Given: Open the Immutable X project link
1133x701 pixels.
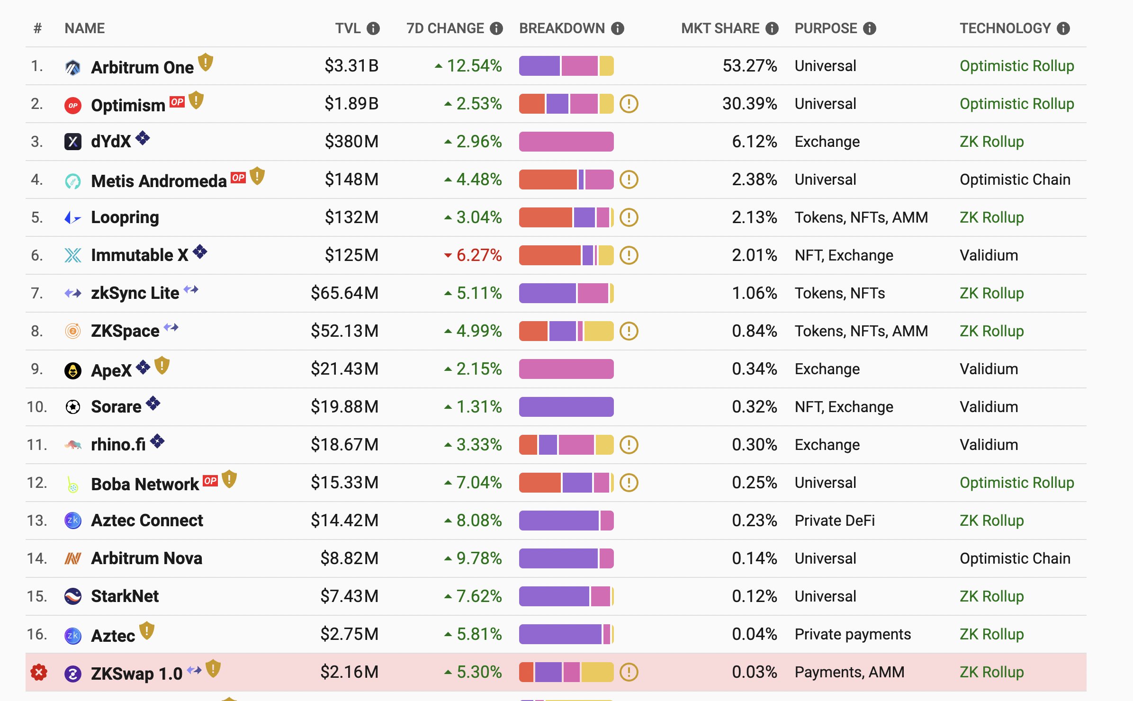Looking at the screenshot, I should point(140,255).
